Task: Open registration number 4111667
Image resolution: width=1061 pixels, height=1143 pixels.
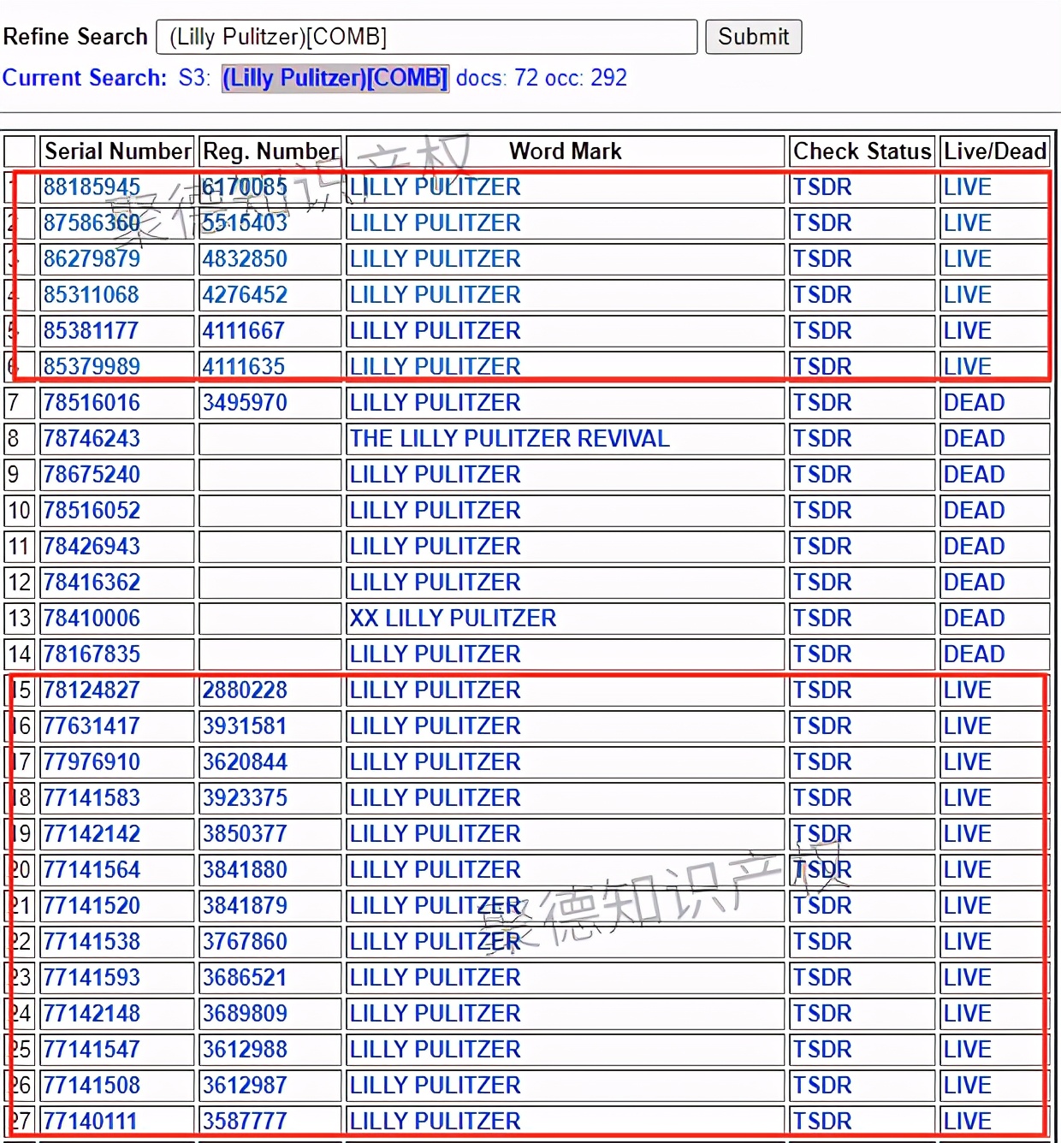Action: 245,330
